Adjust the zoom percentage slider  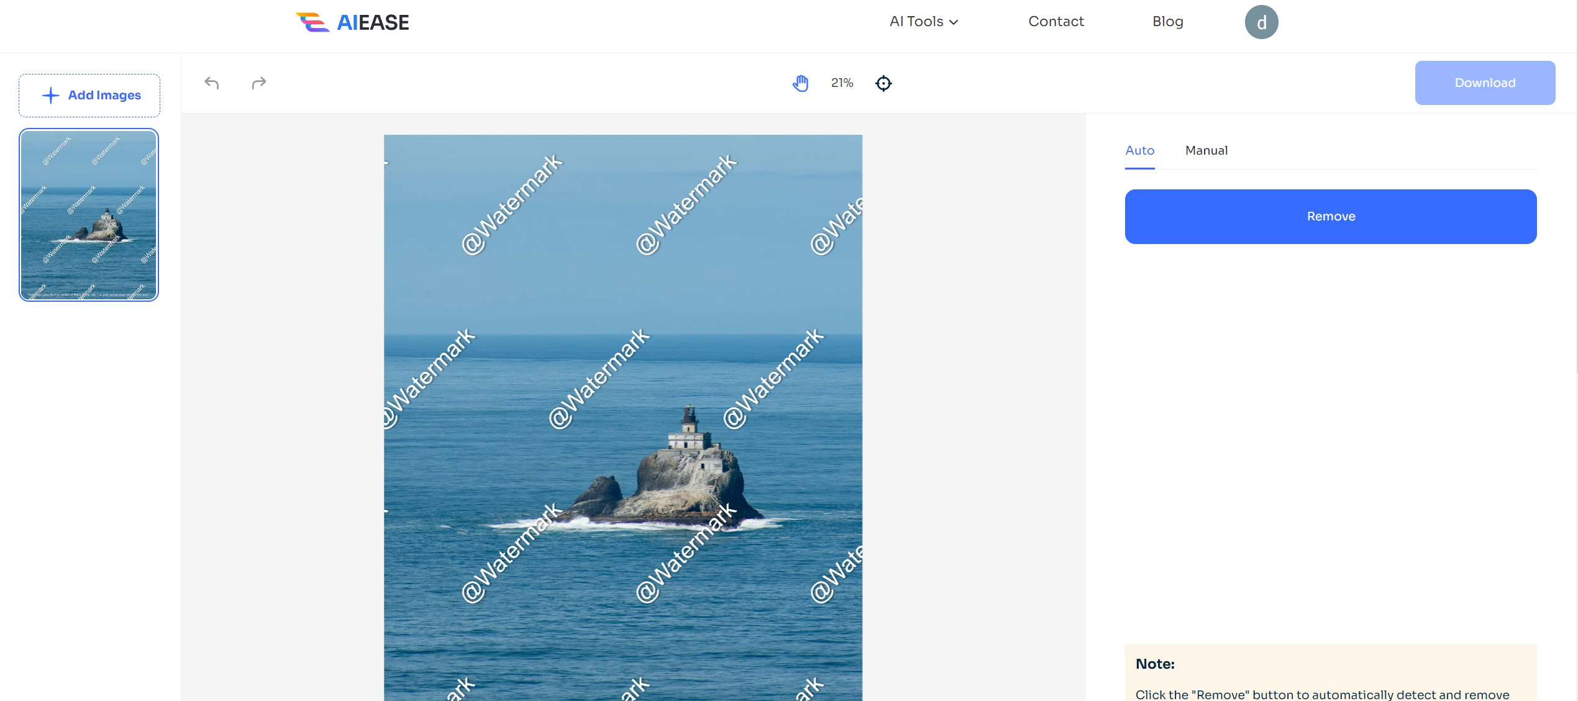point(843,81)
